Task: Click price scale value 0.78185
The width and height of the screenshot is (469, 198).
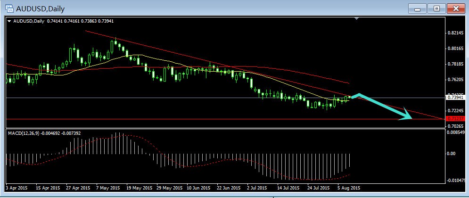Action: pyautogui.click(x=455, y=64)
